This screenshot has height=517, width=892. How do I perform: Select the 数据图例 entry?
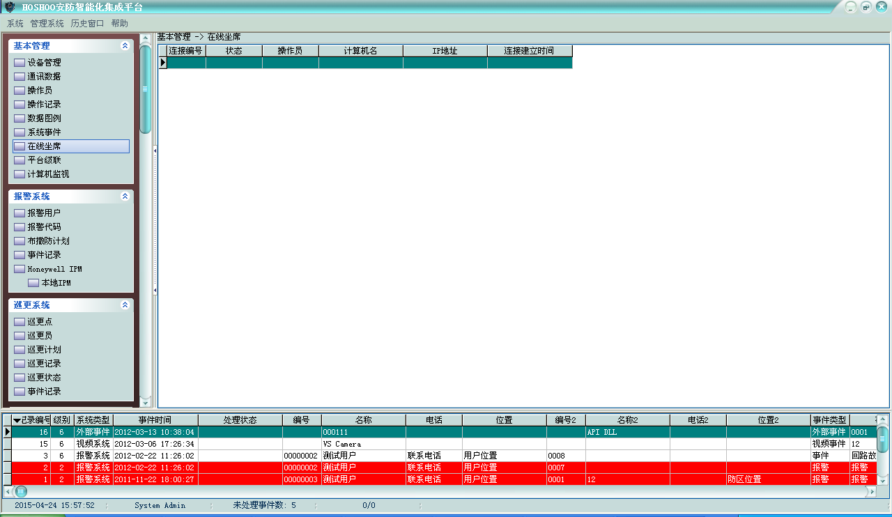(44, 118)
